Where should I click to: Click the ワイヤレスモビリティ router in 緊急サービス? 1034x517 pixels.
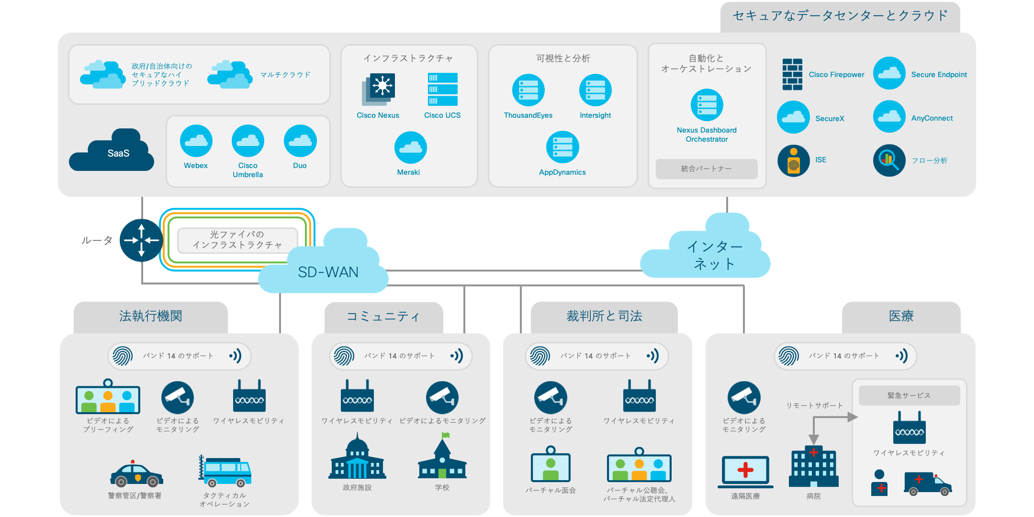(x=909, y=428)
